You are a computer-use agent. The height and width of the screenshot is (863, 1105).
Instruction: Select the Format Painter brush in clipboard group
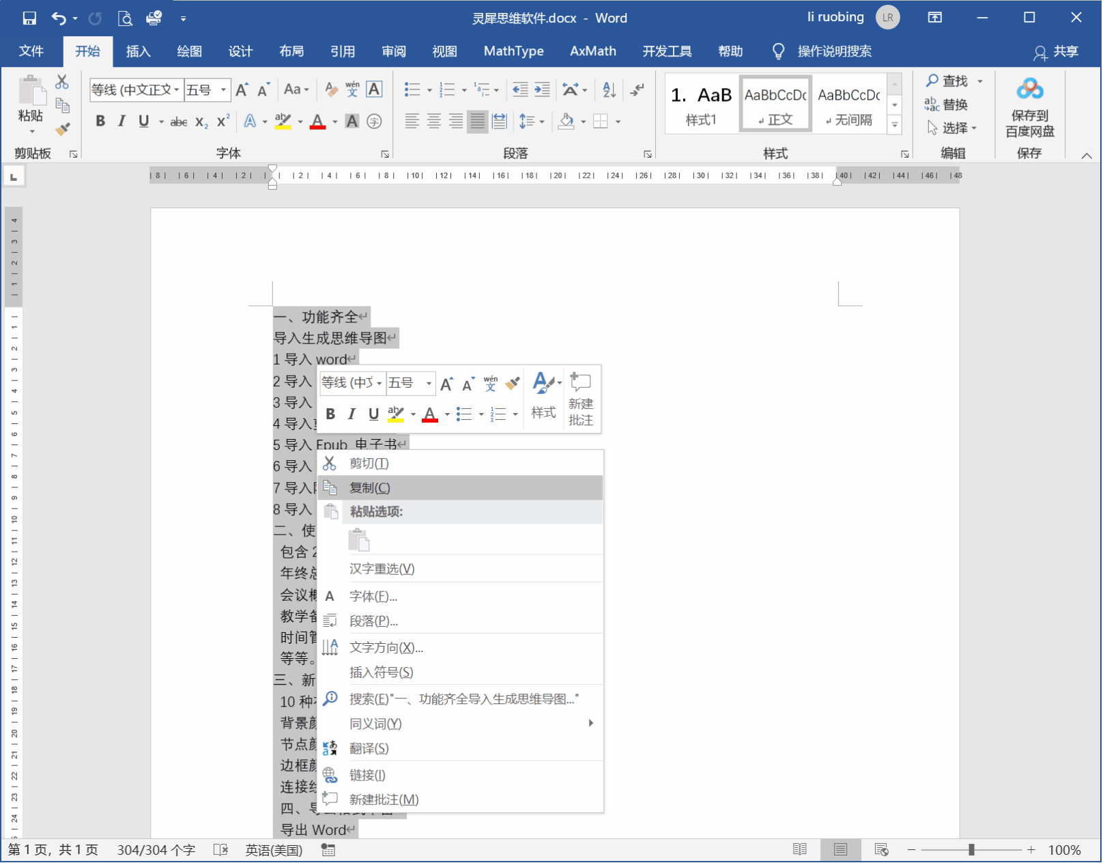pos(63,128)
